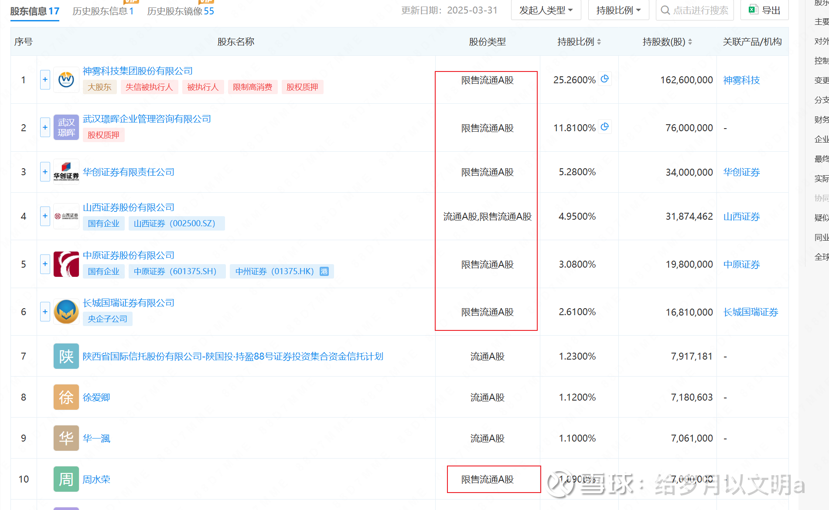This screenshot has width=829, height=510.
Task: Click 华创证券 logo icon
Action: (66, 172)
